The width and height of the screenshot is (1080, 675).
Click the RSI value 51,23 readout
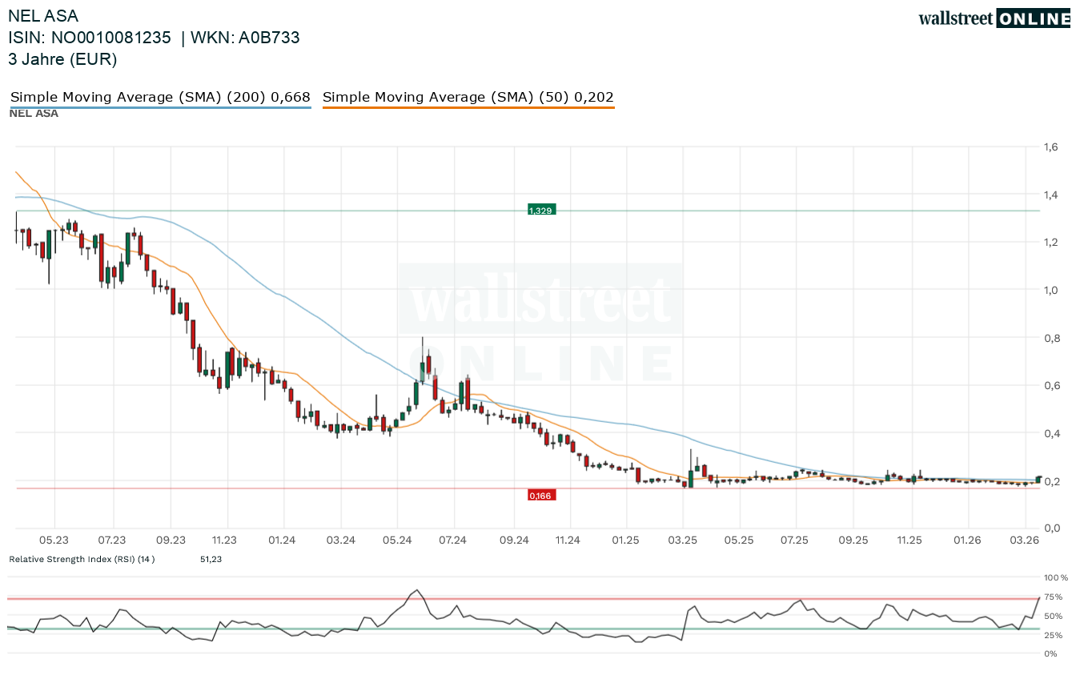pyautogui.click(x=210, y=559)
